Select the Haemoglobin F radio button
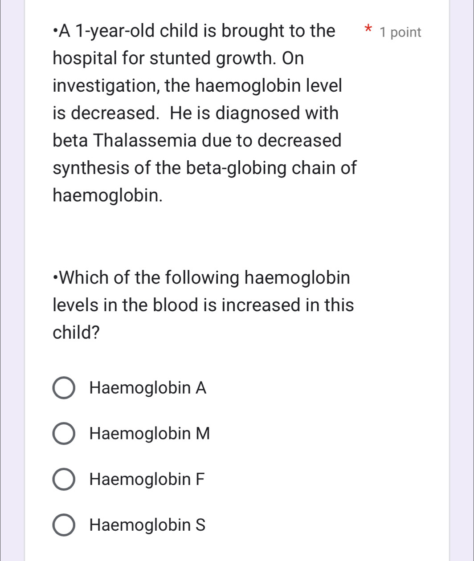Image resolution: width=474 pixels, height=561 pixels. click(x=64, y=480)
